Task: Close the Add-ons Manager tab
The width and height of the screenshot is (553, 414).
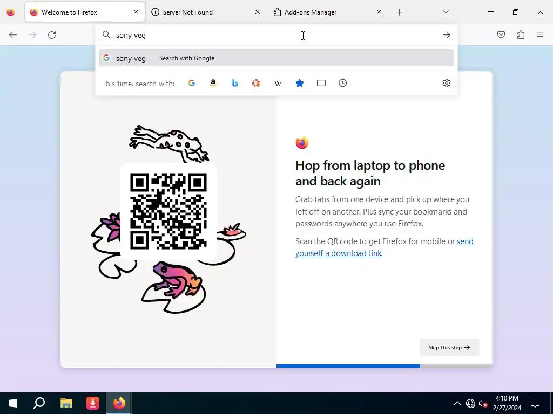Action: (379, 12)
